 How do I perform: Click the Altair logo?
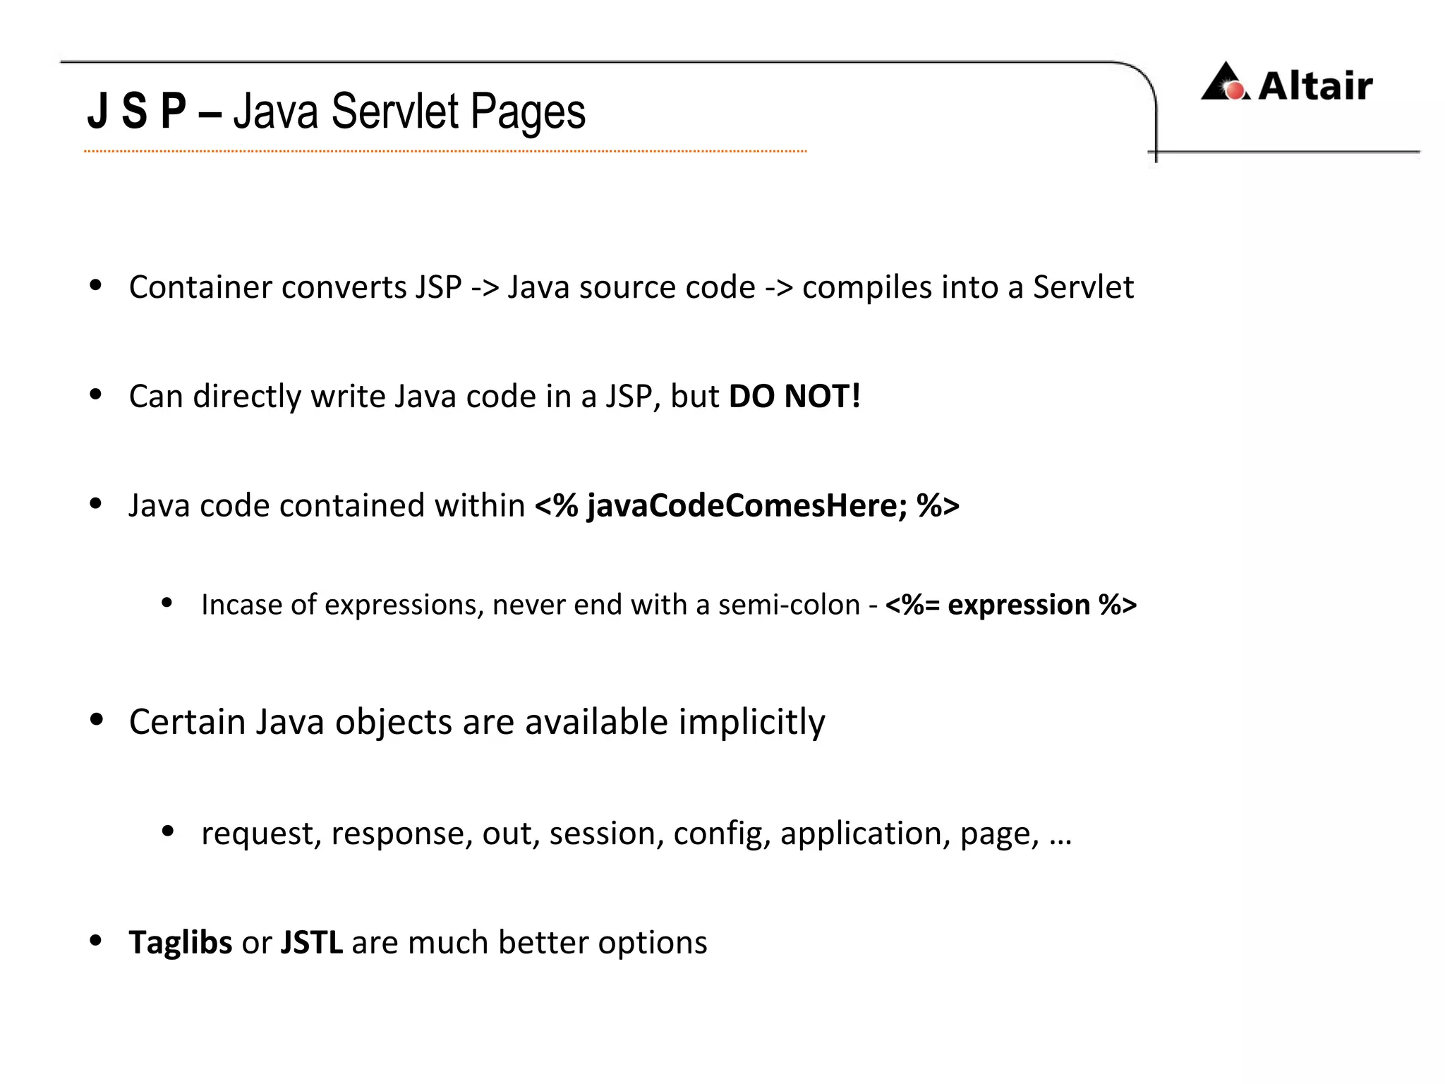pos(1286,83)
